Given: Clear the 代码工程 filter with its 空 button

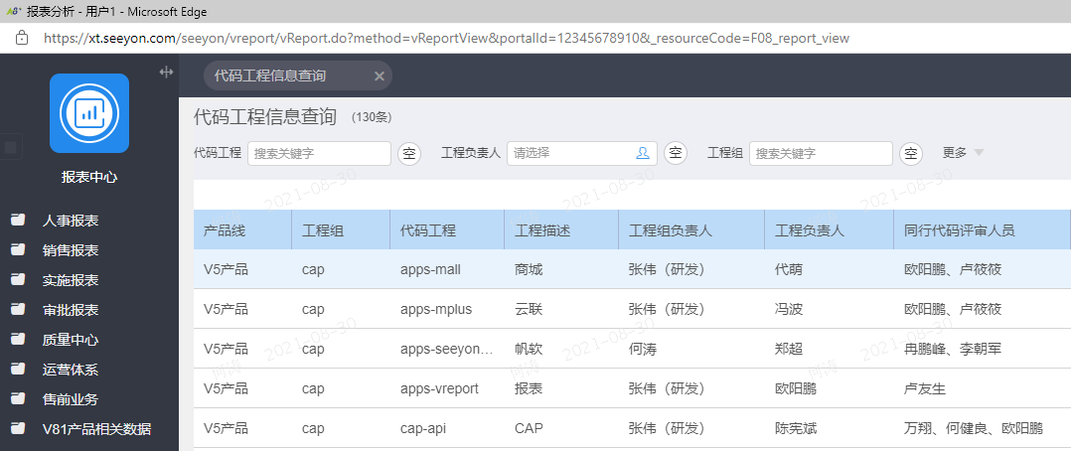Looking at the screenshot, I should [409, 153].
